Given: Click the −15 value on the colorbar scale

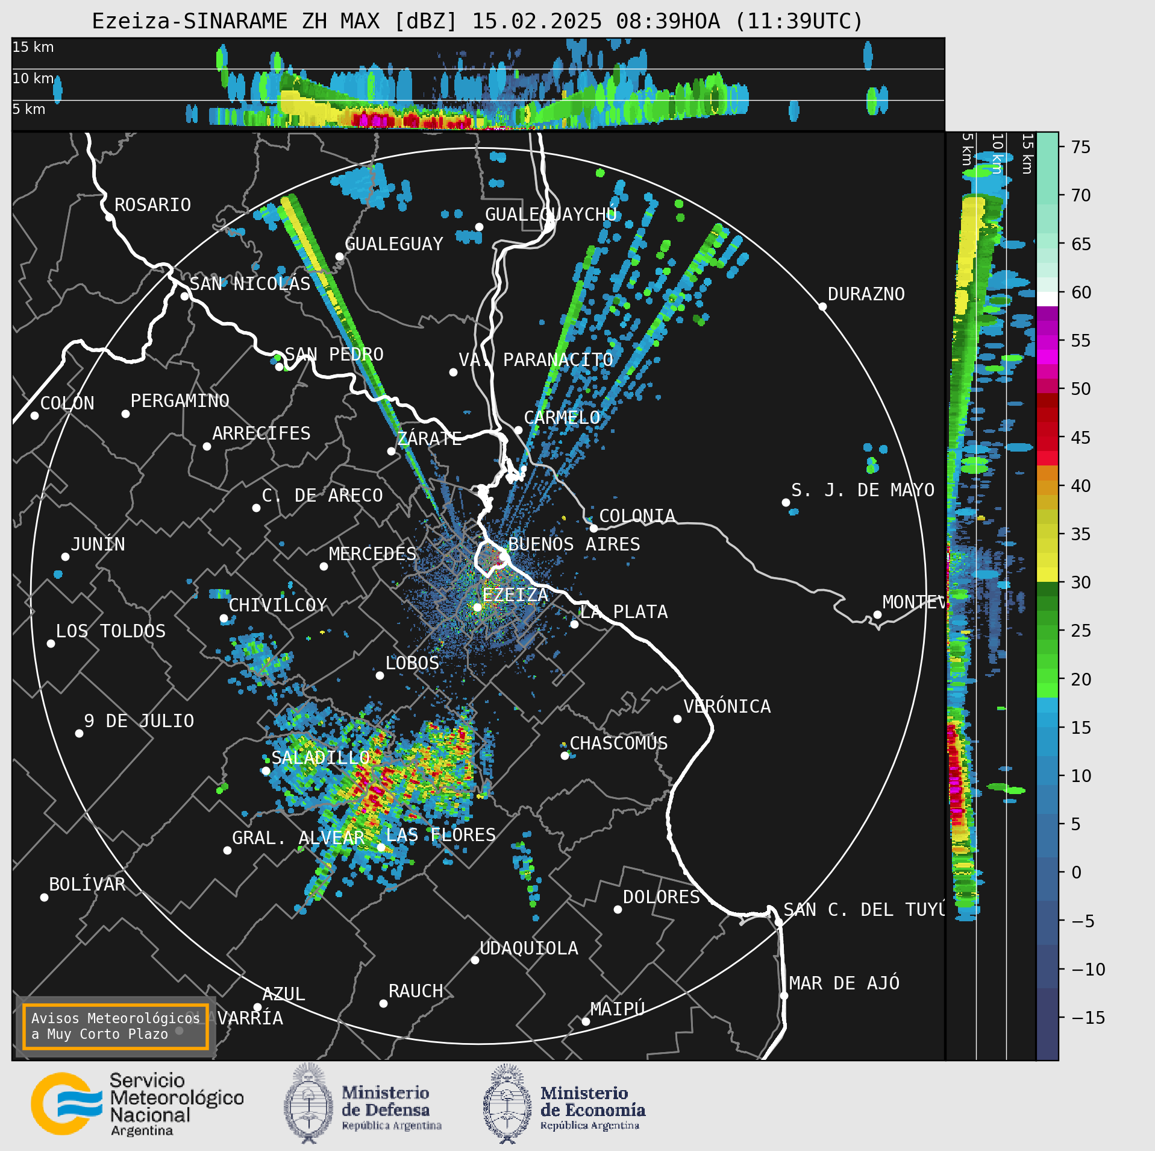Looking at the screenshot, I should (1088, 1018).
